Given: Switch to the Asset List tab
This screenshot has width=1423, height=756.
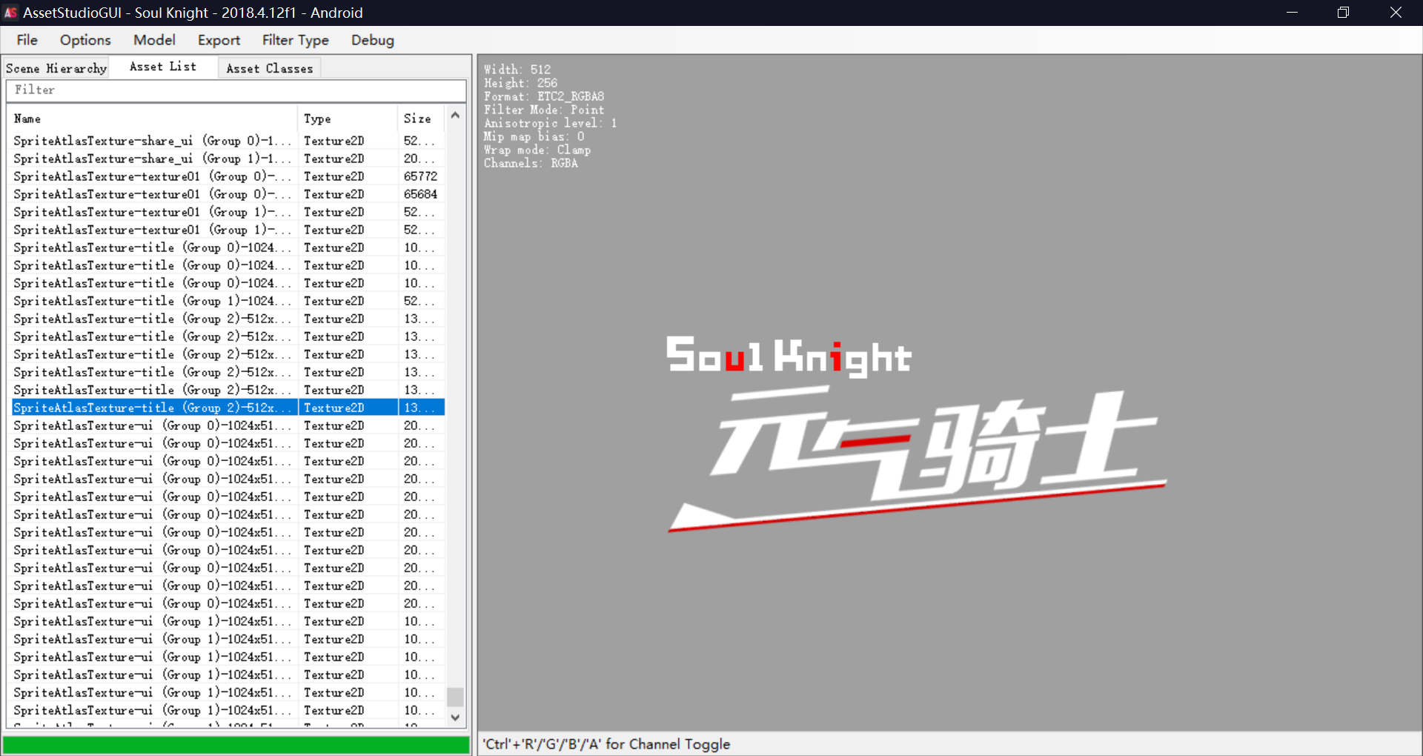Looking at the screenshot, I should click(163, 67).
